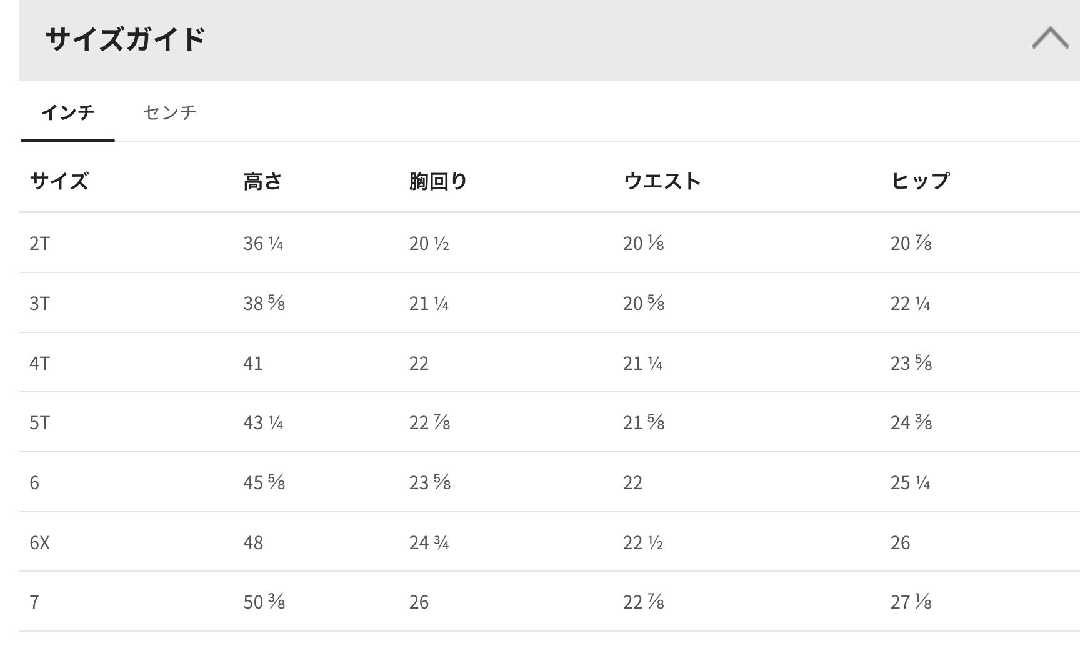The height and width of the screenshot is (661, 1080).
Task: Click the height value 41 for 4T
Action: coord(253,363)
